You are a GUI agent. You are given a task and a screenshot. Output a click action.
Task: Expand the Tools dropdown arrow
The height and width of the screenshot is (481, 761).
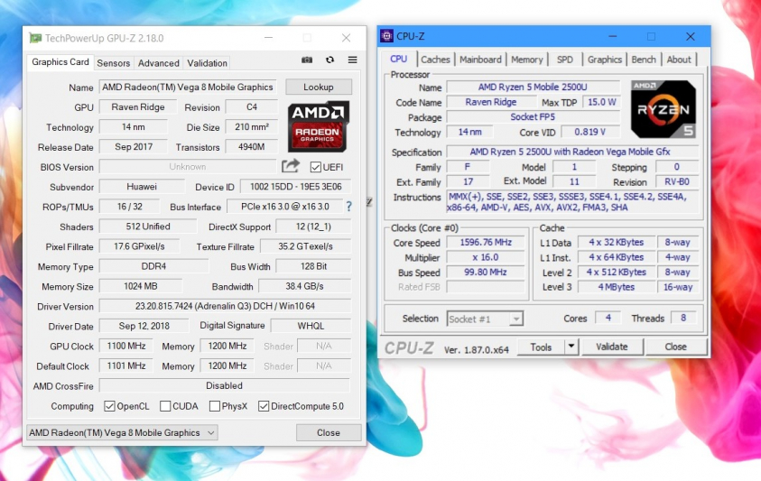(571, 347)
